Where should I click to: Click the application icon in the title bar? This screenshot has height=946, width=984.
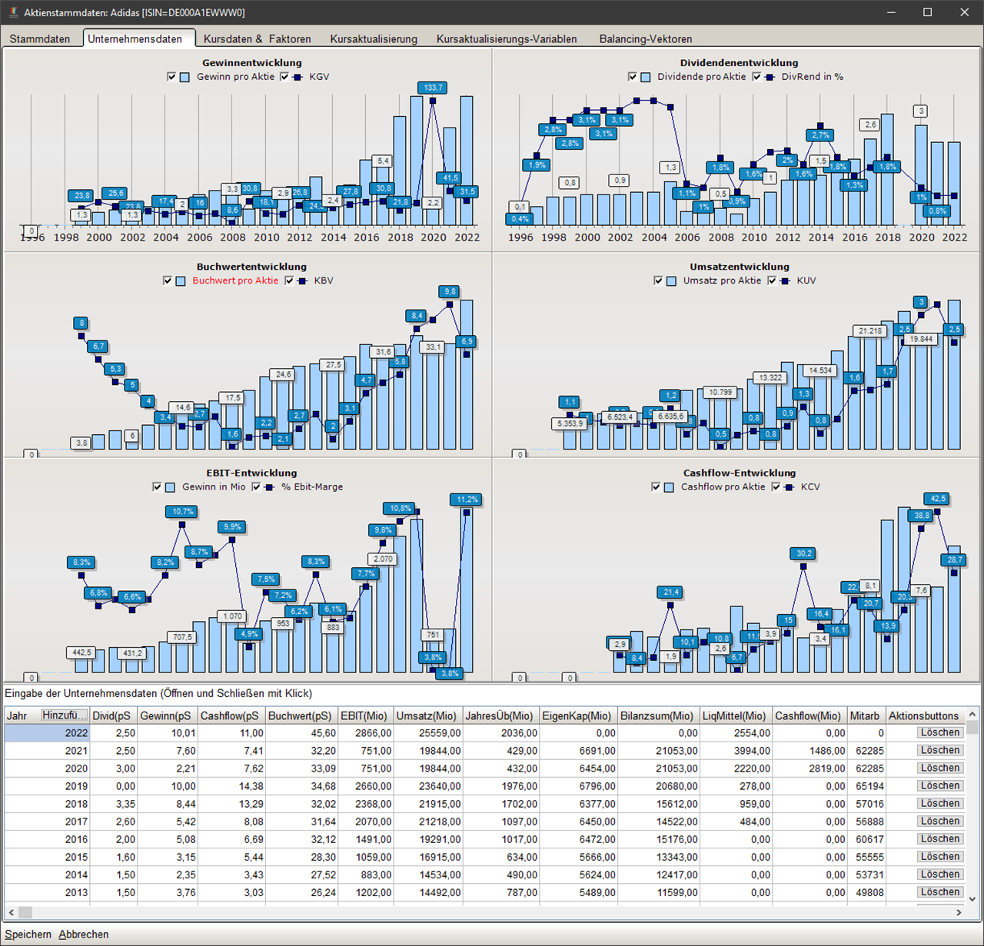point(12,12)
